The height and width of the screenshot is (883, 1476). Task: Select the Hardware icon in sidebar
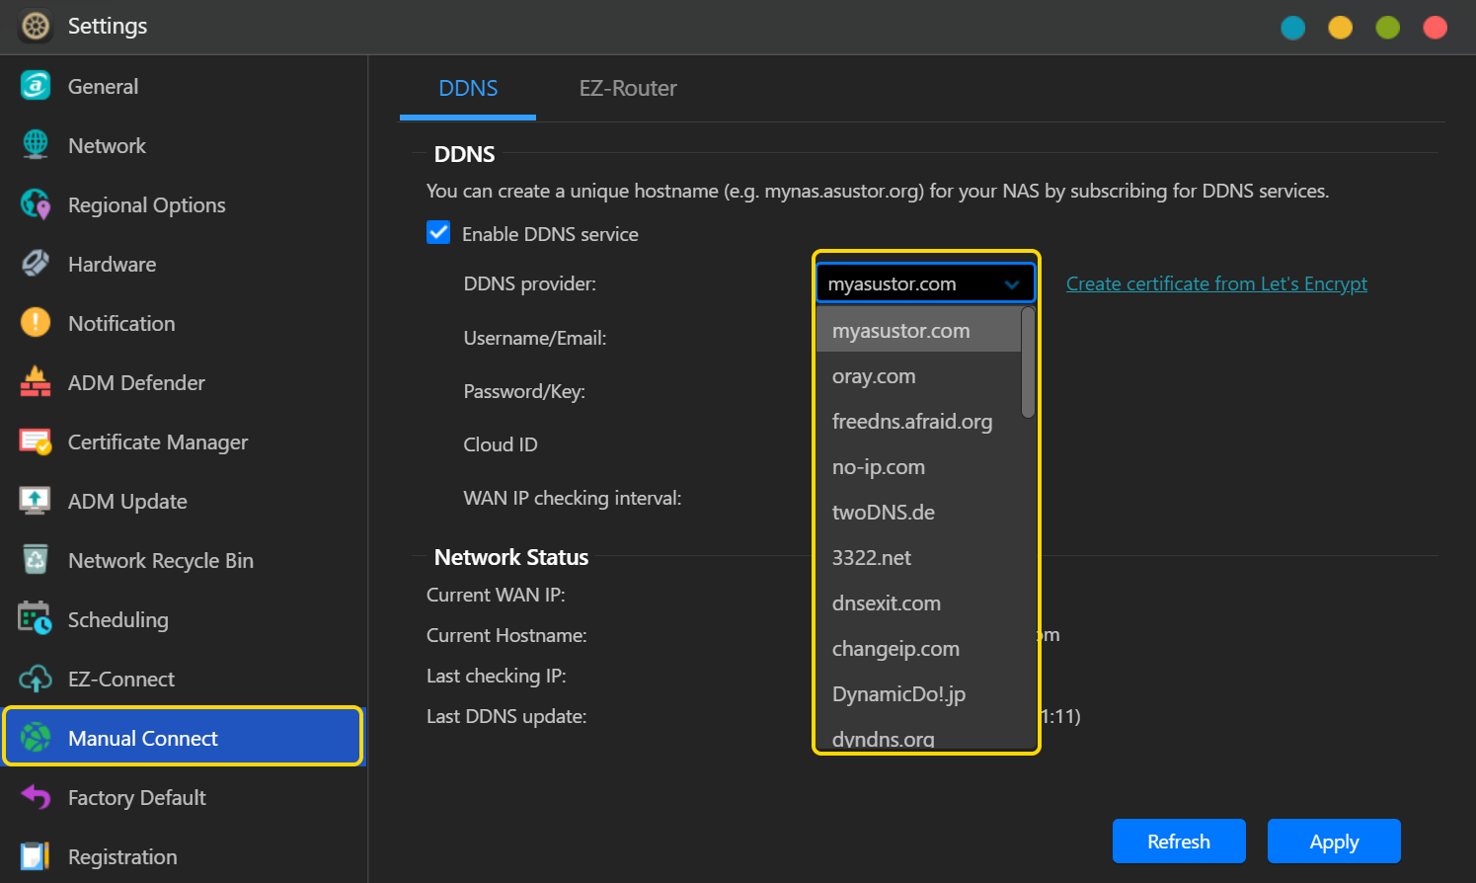(x=36, y=264)
